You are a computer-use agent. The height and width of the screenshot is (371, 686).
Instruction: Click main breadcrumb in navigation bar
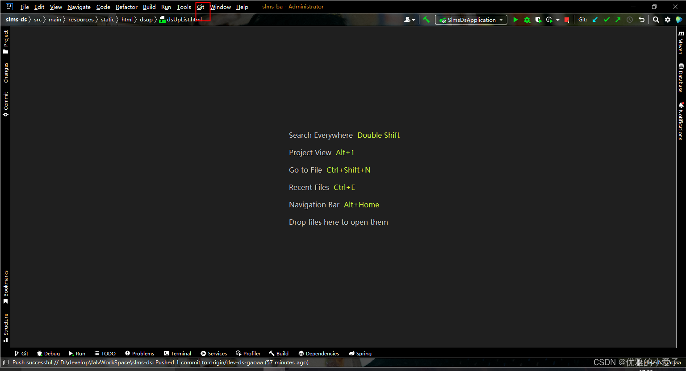click(x=55, y=20)
